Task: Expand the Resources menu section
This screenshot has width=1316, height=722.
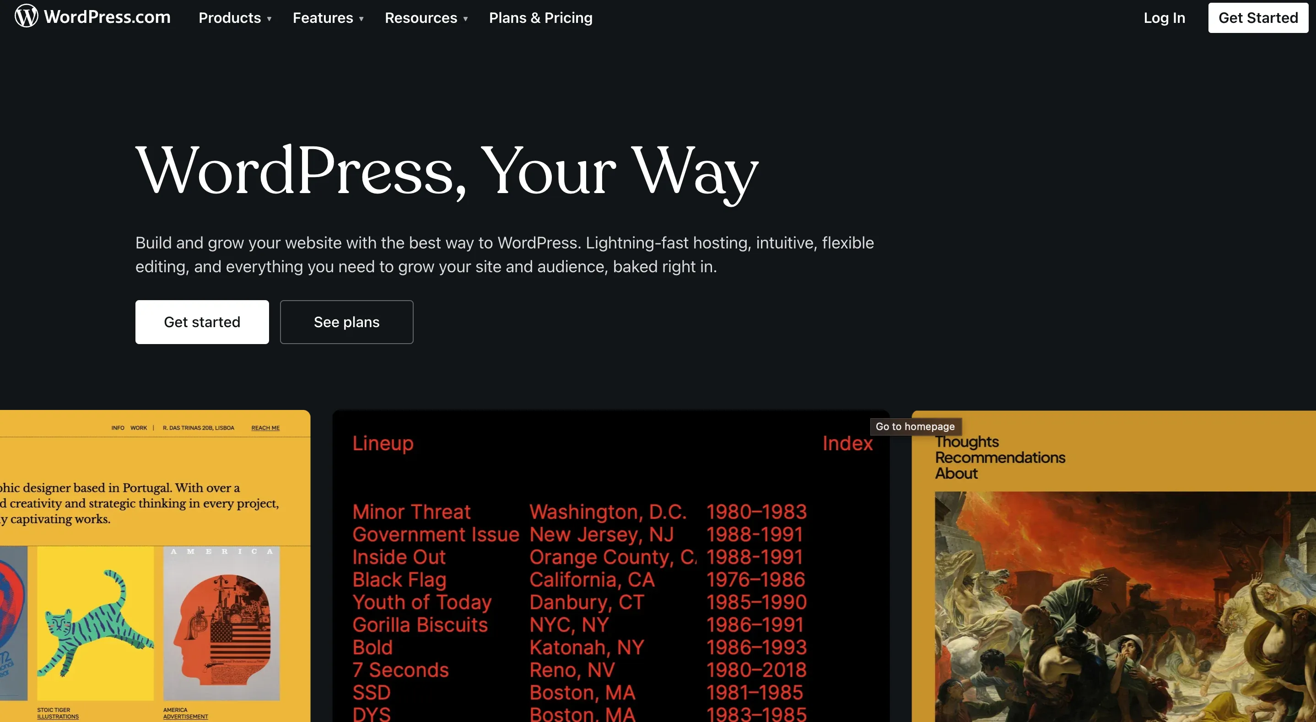Action: tap(427, 18)
